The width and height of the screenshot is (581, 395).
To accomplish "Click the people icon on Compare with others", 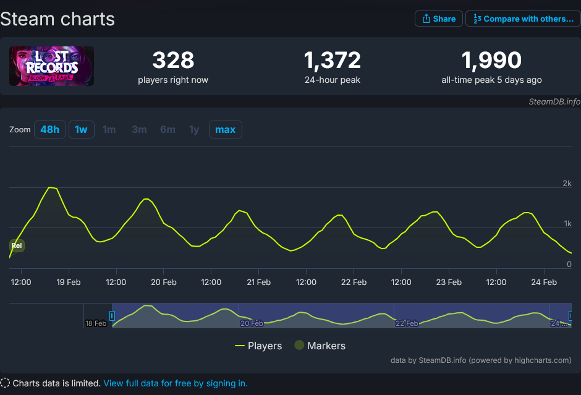I will [478, 19].
